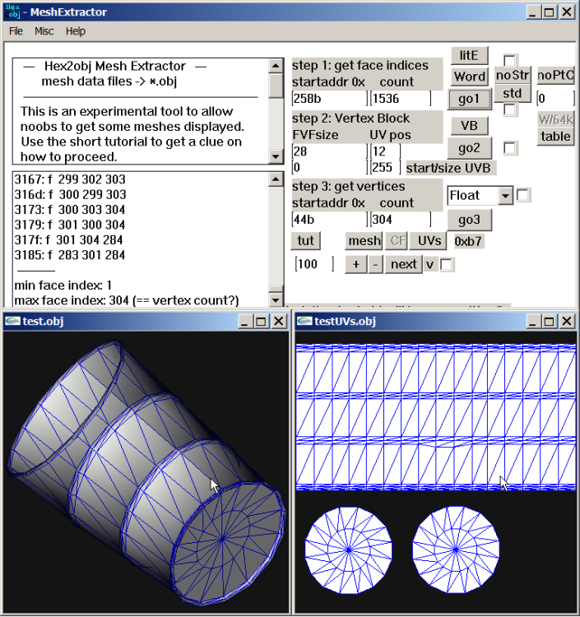Click the 0xb7 button
Image resolution: width=580 pixels, height=617 pixels.
tap(468, 241)
